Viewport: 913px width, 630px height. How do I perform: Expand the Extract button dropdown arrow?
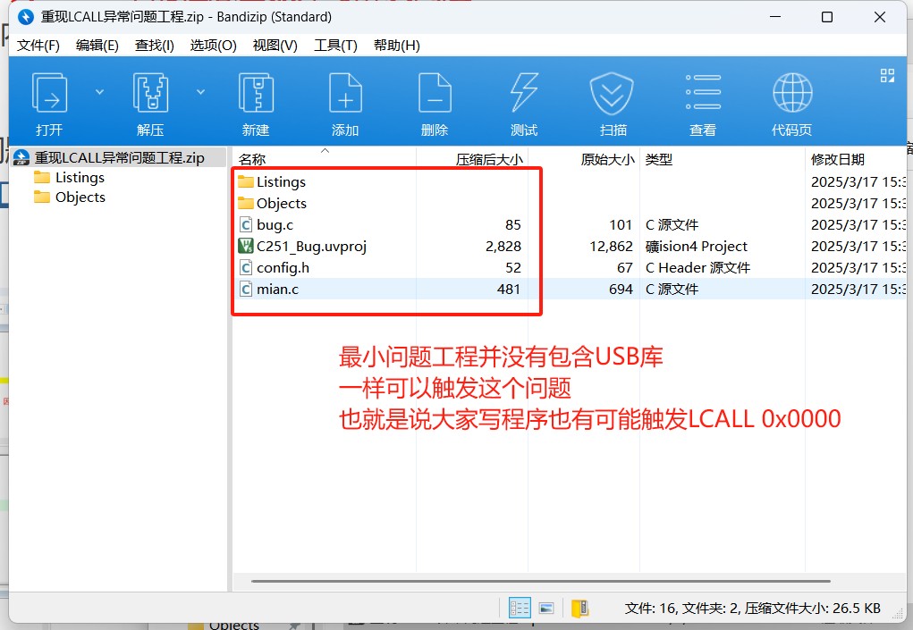click(x=201, y=92)
